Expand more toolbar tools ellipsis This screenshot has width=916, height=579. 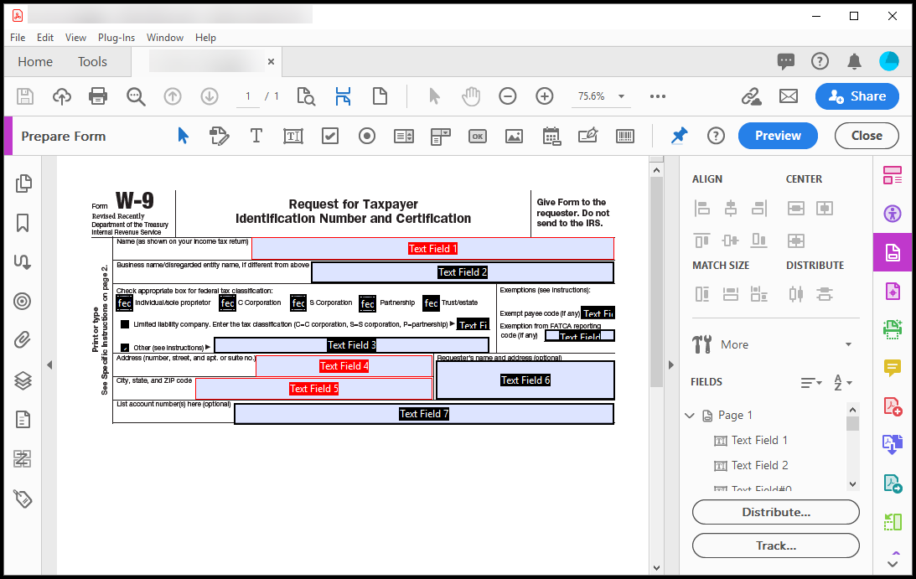pos(658,96)
